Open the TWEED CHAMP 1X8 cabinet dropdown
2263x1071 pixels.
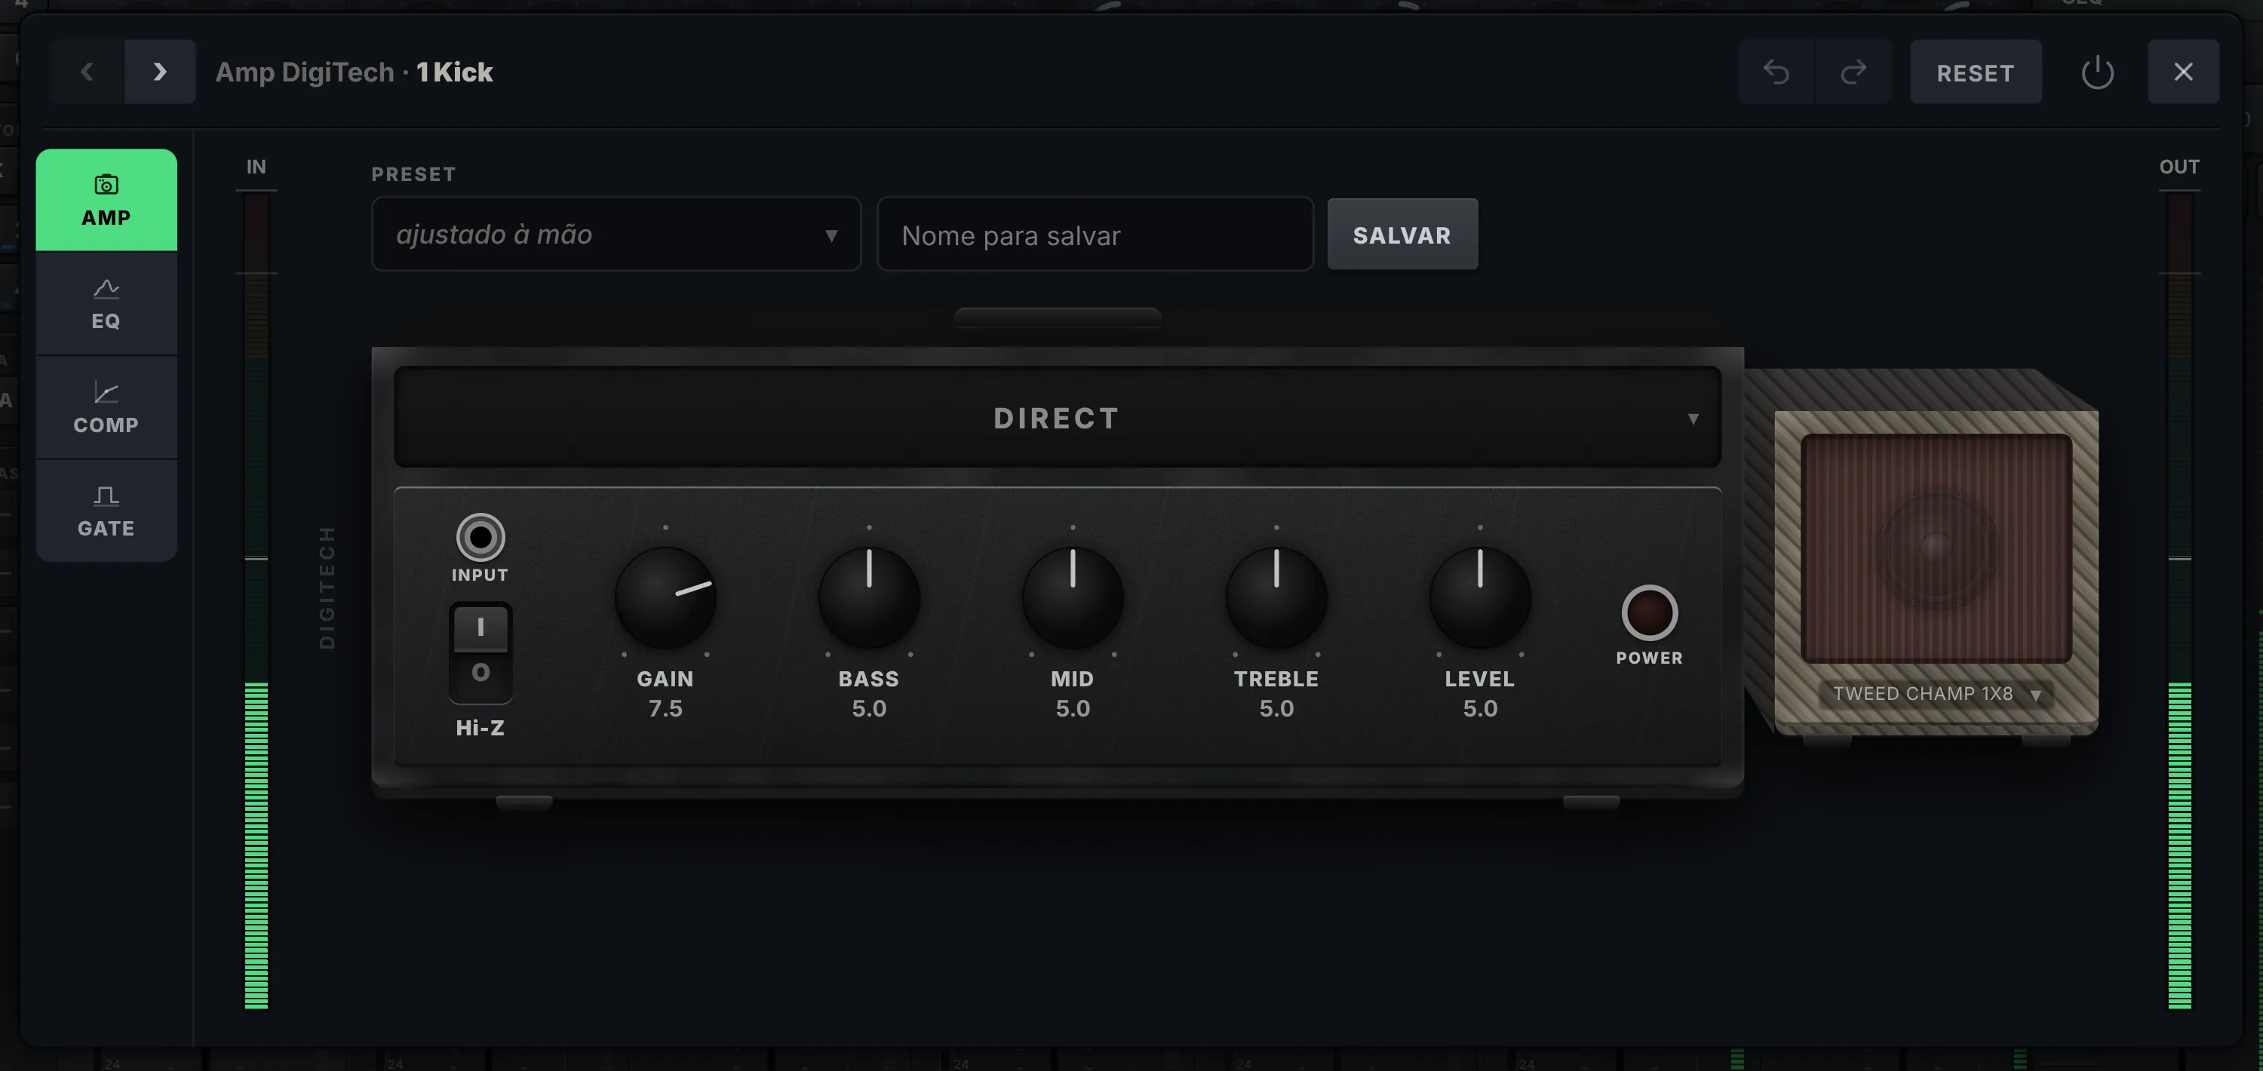coord(1936,694)
